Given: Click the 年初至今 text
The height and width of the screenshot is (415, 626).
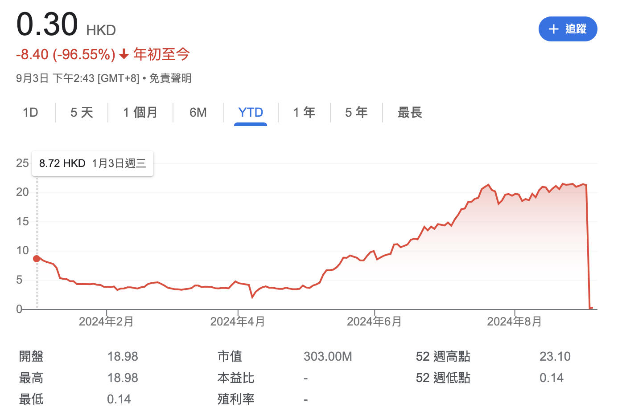Looking at the screenshot, I should tap(161, 54).
